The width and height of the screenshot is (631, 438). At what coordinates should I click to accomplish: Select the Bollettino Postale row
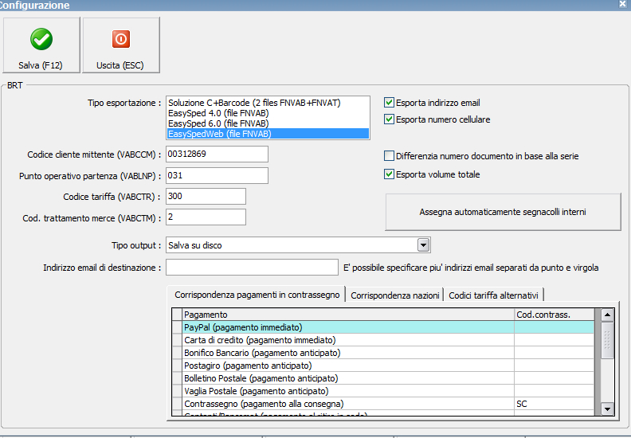click(382, 378)
